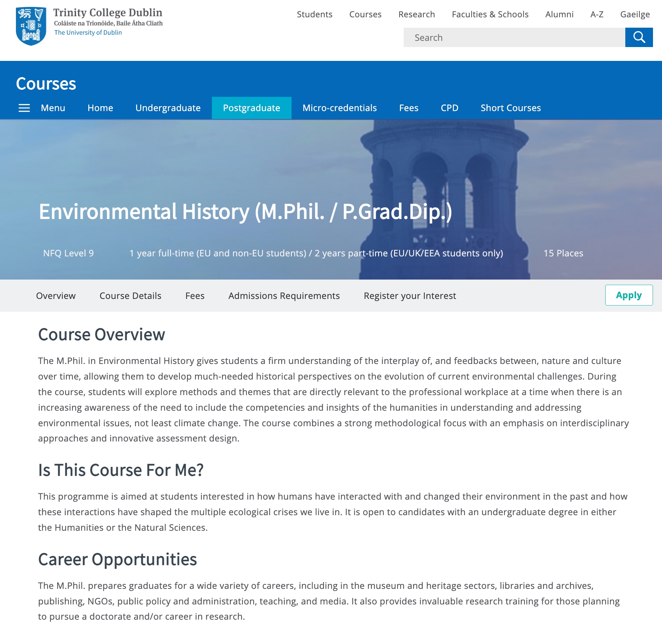The width and height of the screenshot is (662, 629).
Task: Switch to the Undergraduate tab
Action: (168, 108)
